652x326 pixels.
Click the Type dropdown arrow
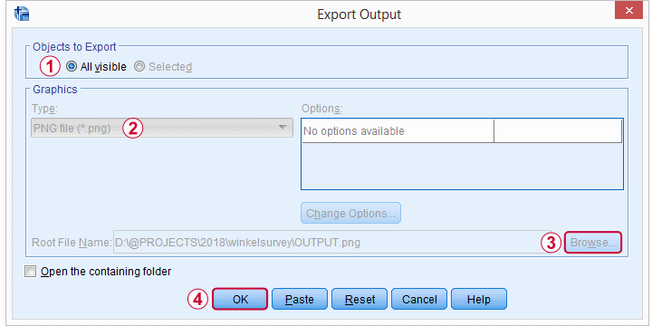pos(283,128)
